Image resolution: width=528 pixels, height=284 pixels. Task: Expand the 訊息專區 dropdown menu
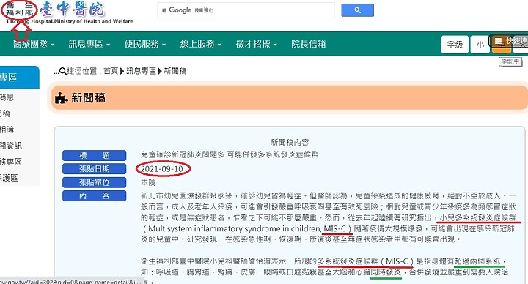click(x=89, y=44)
